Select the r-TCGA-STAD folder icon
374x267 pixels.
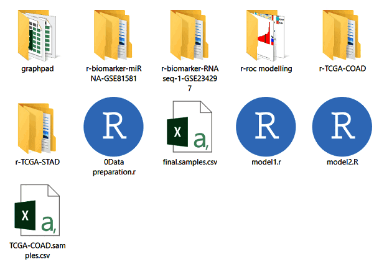[x=38, y=128]
